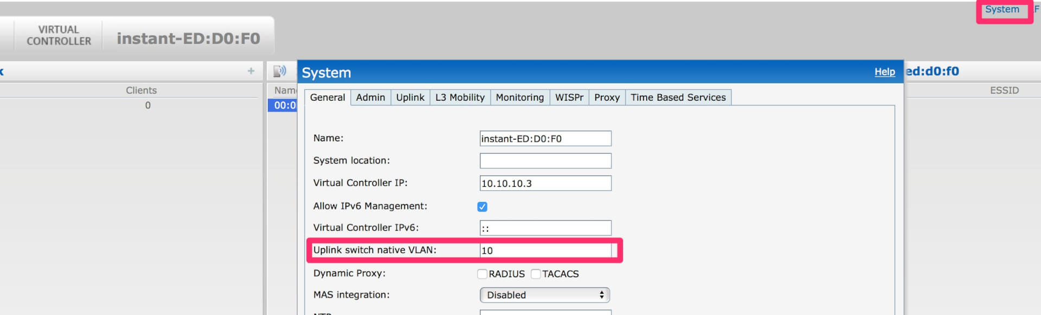Enable TACACS dynamic proxy checkbox

536,274
